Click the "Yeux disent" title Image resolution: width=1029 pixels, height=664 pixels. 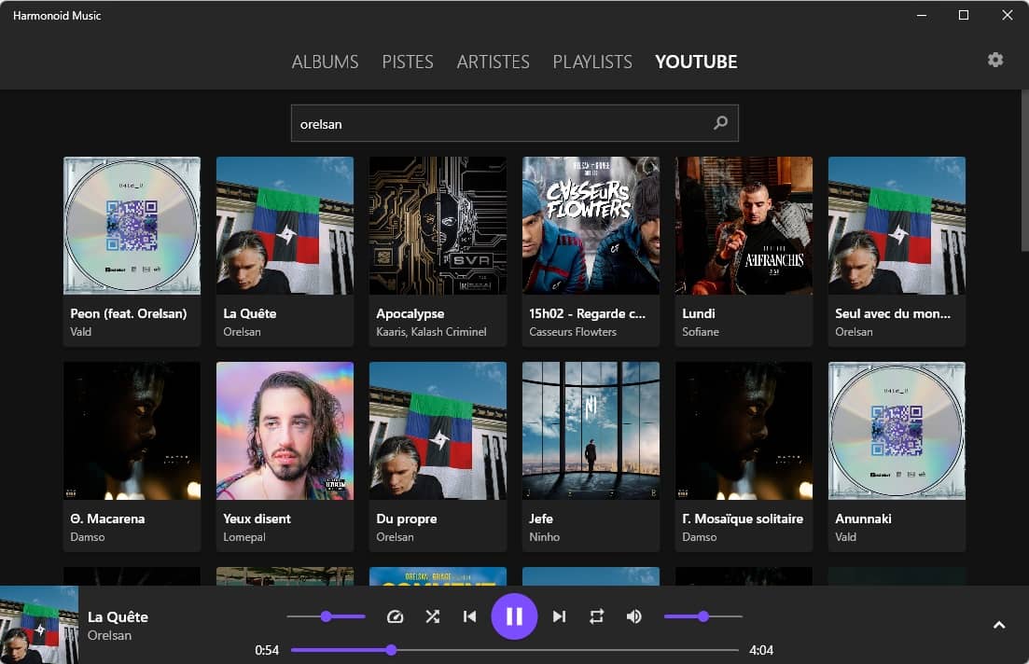click(x=257, y=519)
